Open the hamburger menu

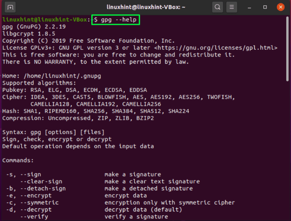(x=231, y=7)
